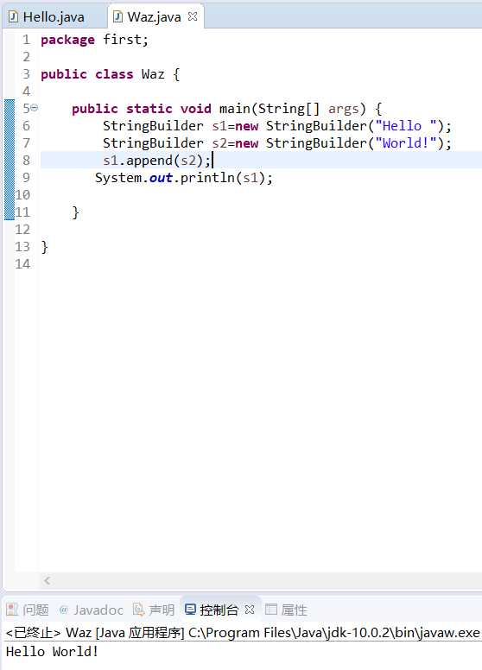Click line number 10 in the gutter
This screenshot has height=670, width=482.
(22, 195)
